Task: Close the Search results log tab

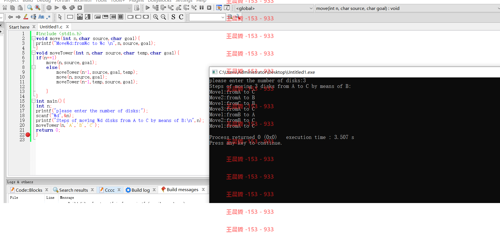Action: (x=92, y=190)
